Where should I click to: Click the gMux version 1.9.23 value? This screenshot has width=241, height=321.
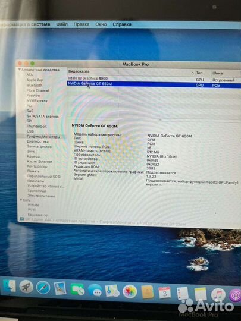[151, 177]
